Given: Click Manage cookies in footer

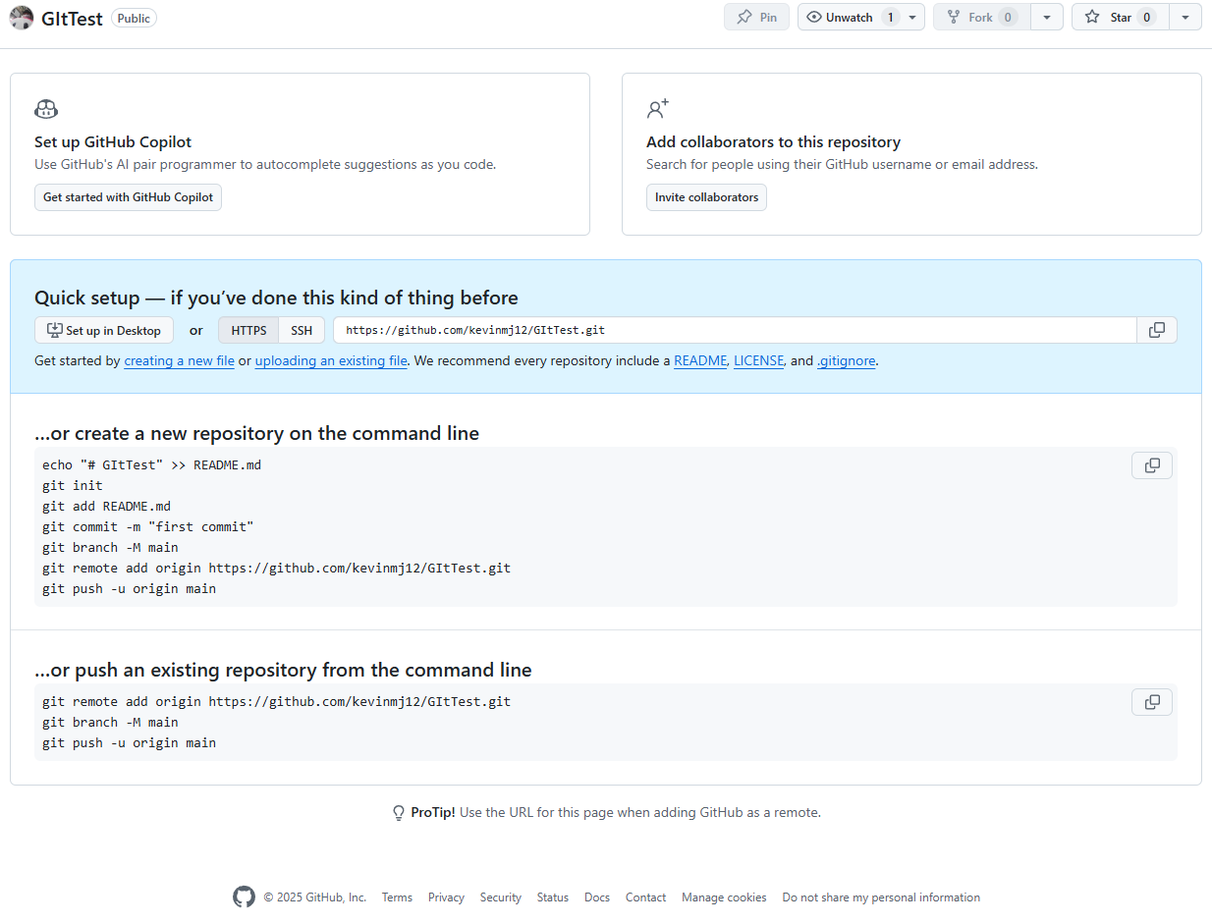Looking at the screenshot, I should (724, 897).
